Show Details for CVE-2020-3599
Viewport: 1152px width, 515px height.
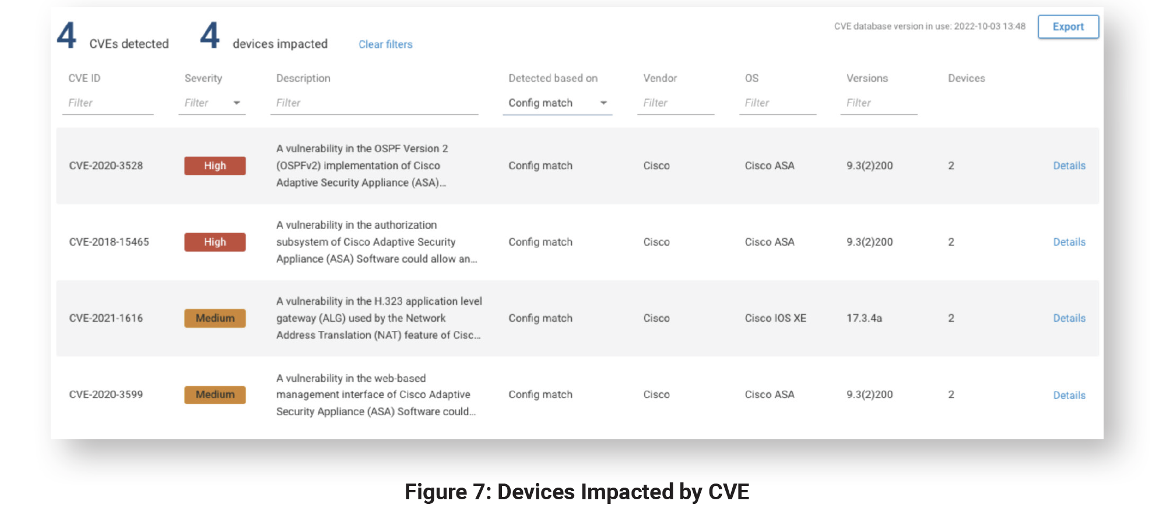click(1069, 395)
